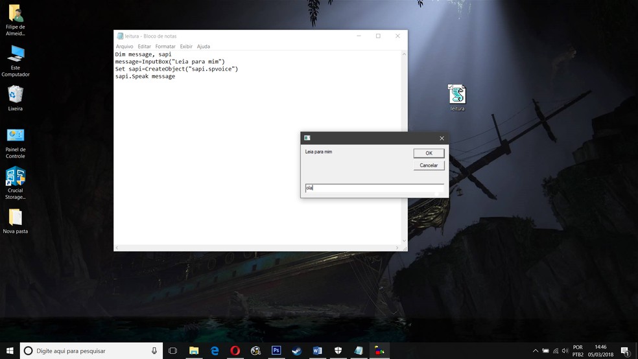The width and height of the screenshot is (638, 359).
Task: Open the Arquivo menu in Notepad
Action: [x=124, y=47]
